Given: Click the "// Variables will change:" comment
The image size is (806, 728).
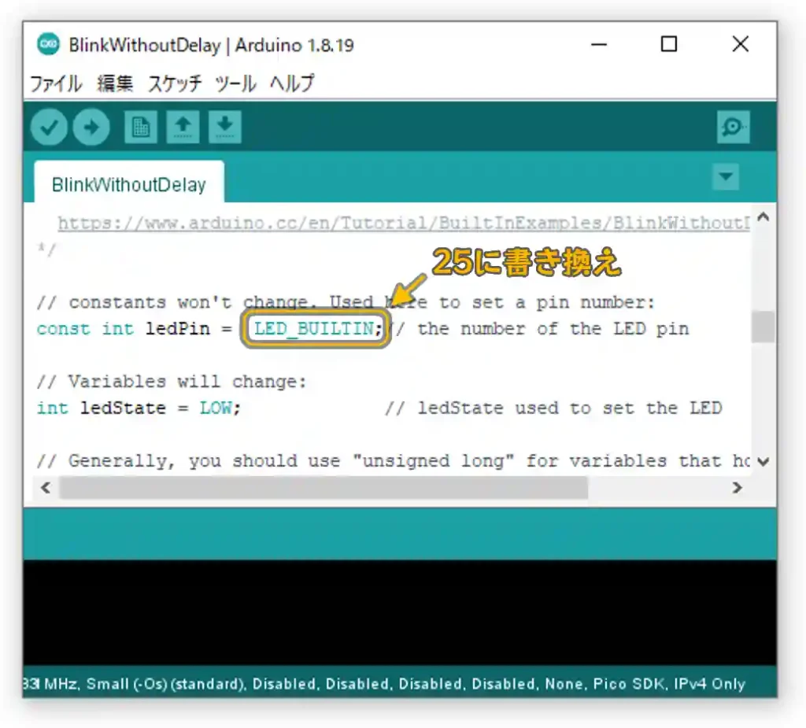Looking at the screenshot, I should (172, 382).
